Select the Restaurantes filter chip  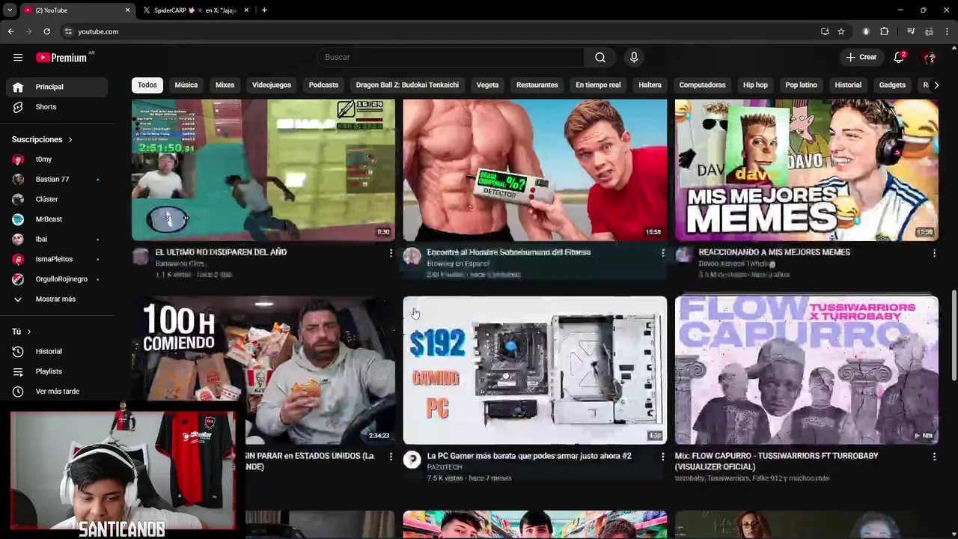click(537, 85)
